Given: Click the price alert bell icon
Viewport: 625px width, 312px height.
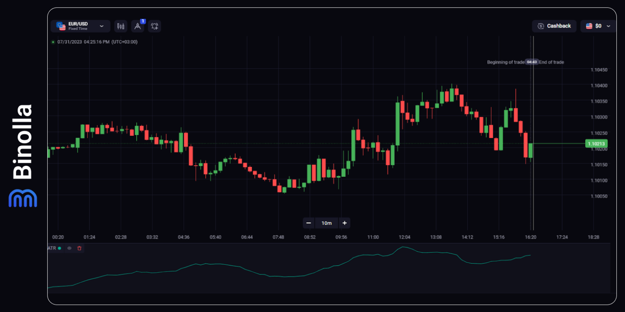Looking at the screenshot, I should coord(155,26).
